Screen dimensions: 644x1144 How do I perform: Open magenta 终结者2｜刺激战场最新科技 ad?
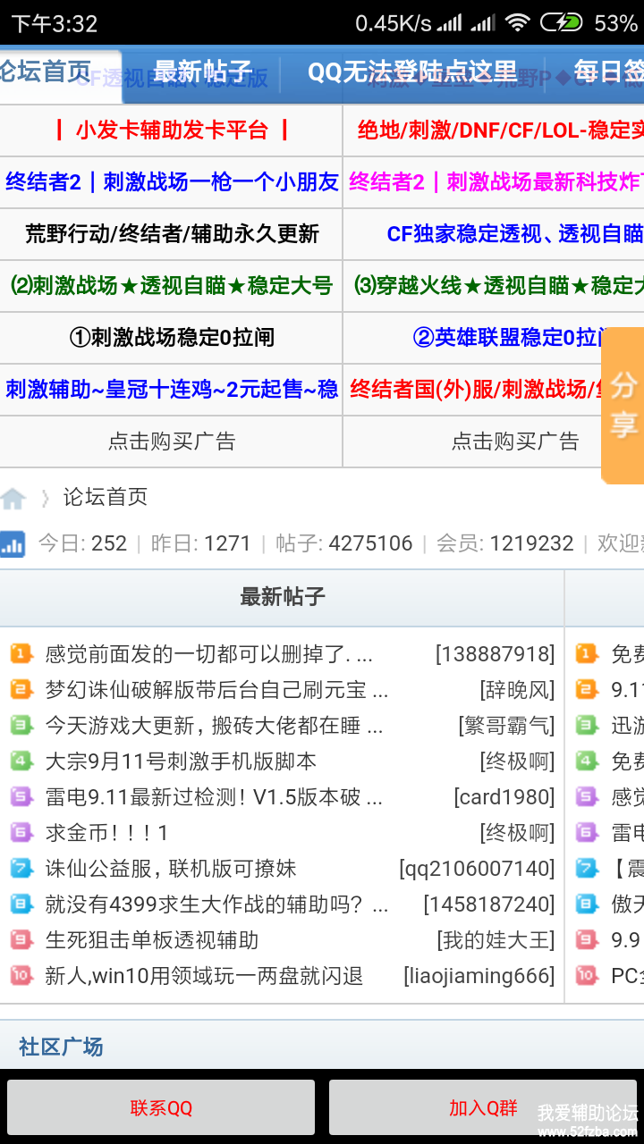[496, 182]
